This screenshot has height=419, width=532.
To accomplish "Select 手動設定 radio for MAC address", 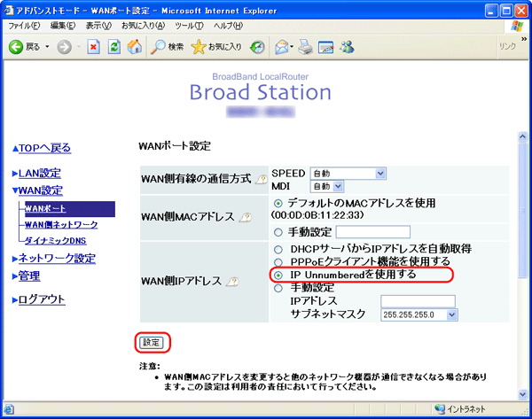I will [278, 232].
